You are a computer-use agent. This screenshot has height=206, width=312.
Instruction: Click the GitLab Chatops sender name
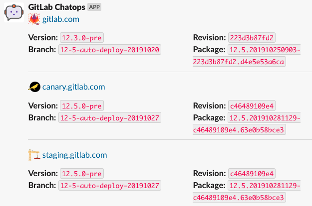(x=57, y=7)
